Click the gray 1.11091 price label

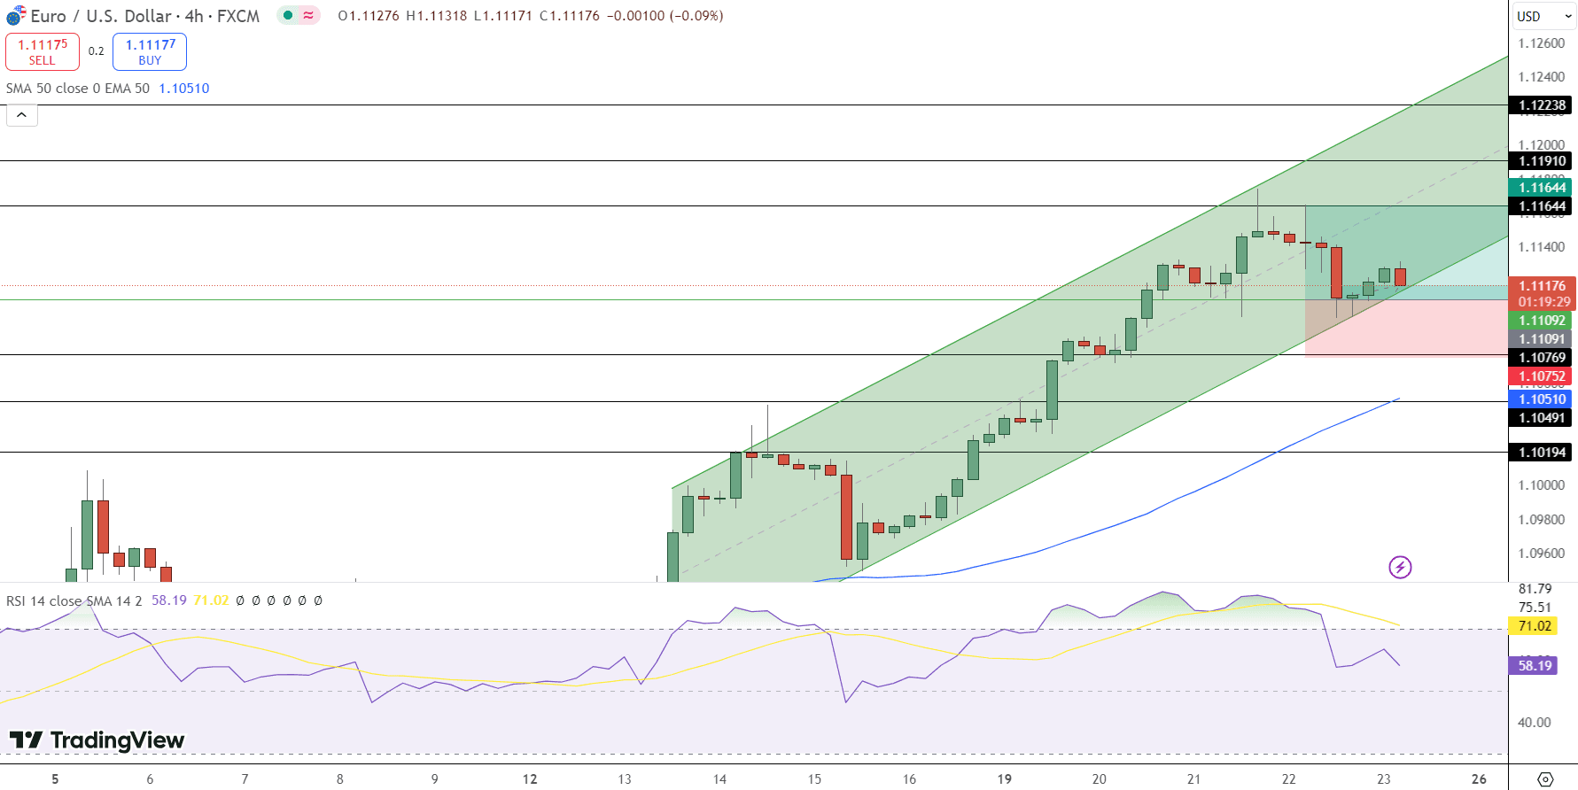coord(1541,339)
